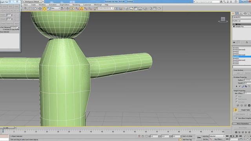This screenshot has height=141, width=251.
Task: Toggle Absolute/Offset transform mode icon
Action: point(146,136)
